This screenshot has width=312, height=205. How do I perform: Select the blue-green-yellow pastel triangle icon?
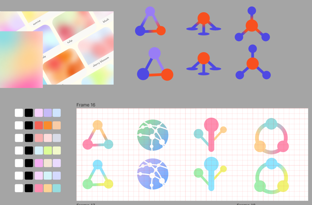pos(98,175)
